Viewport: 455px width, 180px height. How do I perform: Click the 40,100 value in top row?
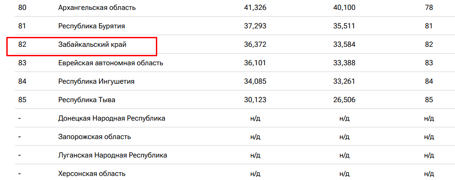[344, 8]
